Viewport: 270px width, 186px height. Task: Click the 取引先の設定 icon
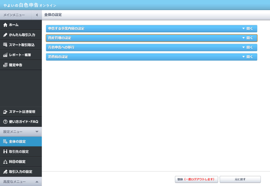5,152
